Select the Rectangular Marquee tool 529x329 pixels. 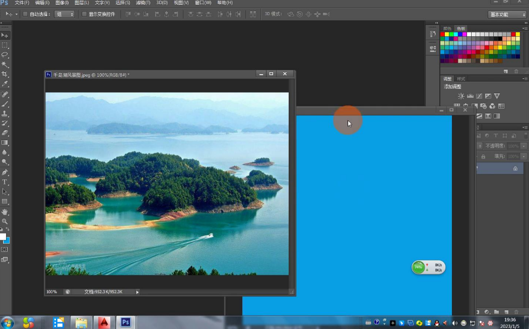pyautogui.click(x=5, y=45)
